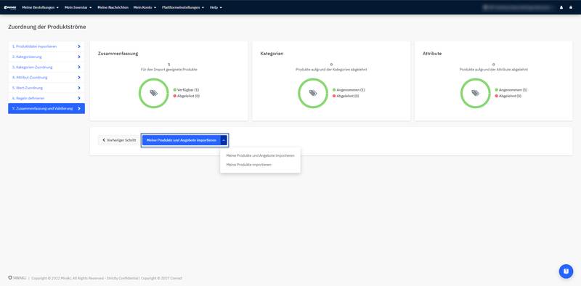Click the Mirakl logo in the top bar
This screenshot has width=581, height=286.
[11, 7]
